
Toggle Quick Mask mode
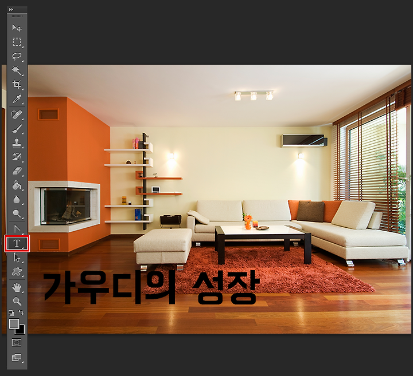(17, 343)
